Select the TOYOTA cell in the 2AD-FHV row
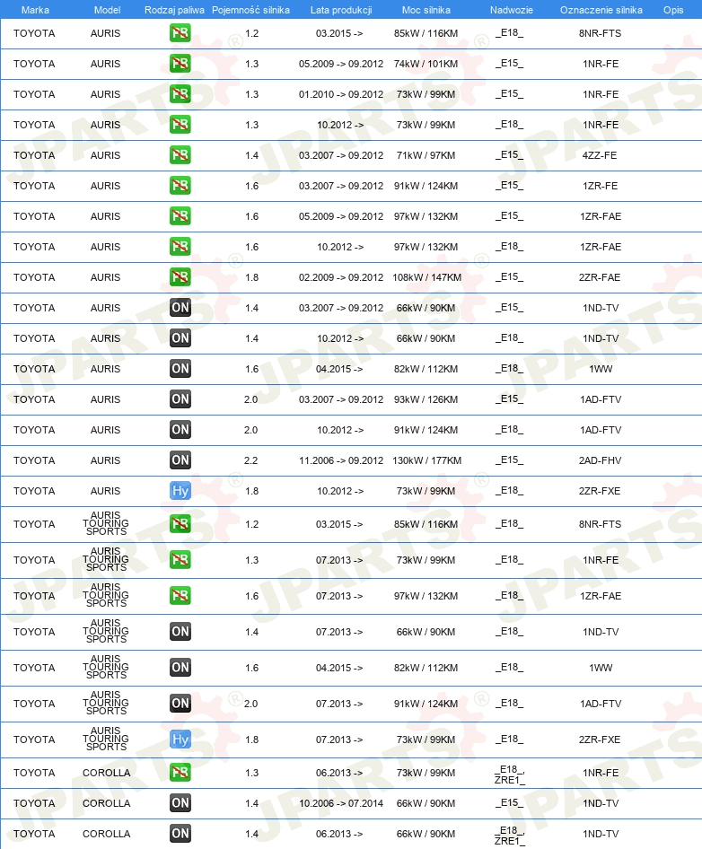This screenshot has width=702, height=849. [34, 460]
